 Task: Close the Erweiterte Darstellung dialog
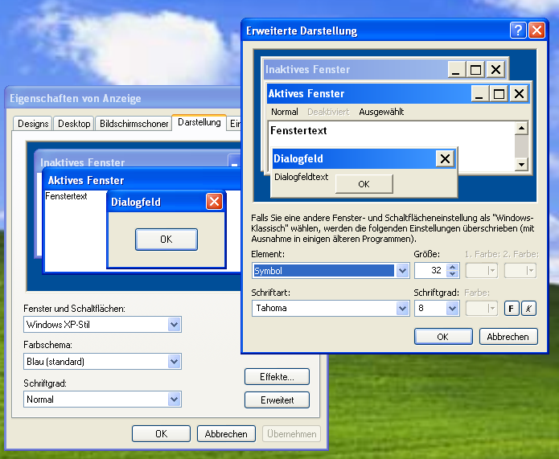click(x=536, y=31)
